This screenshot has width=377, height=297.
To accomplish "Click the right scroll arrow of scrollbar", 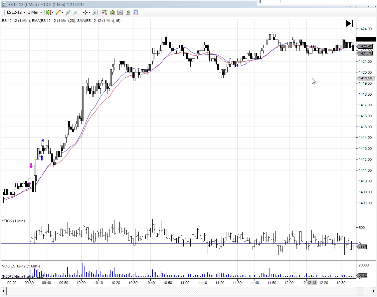I will coord(374,291).
